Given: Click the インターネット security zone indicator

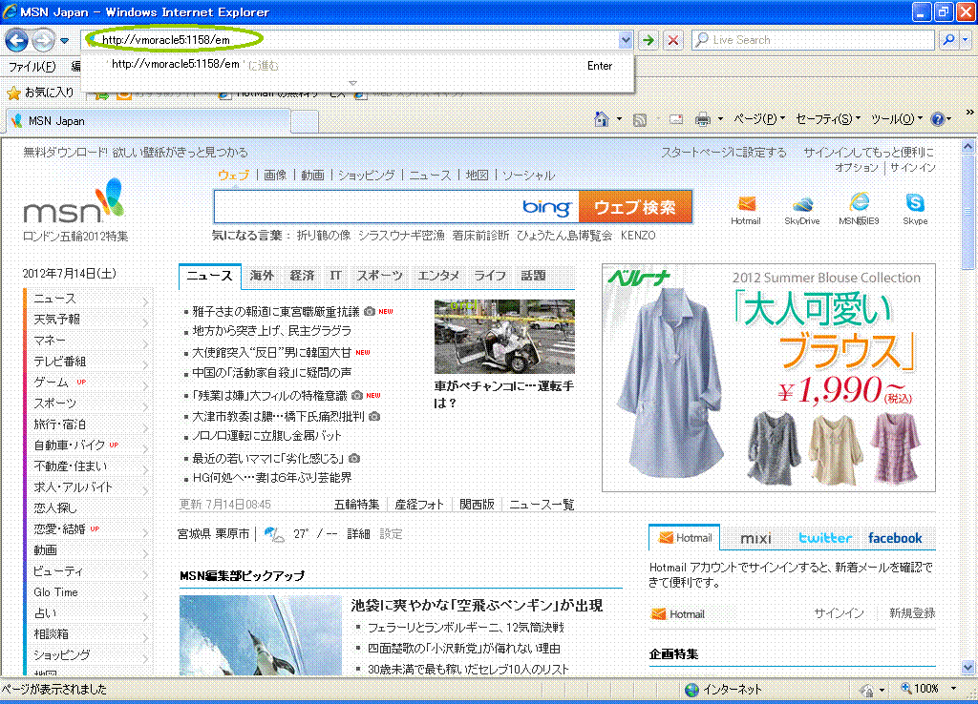Looking at the screenshot, I should click(x=724, y=689).
